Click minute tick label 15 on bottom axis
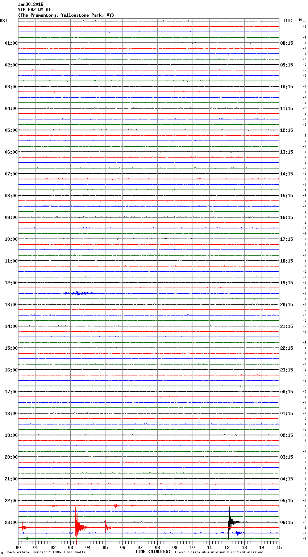 tap(279, 547)
